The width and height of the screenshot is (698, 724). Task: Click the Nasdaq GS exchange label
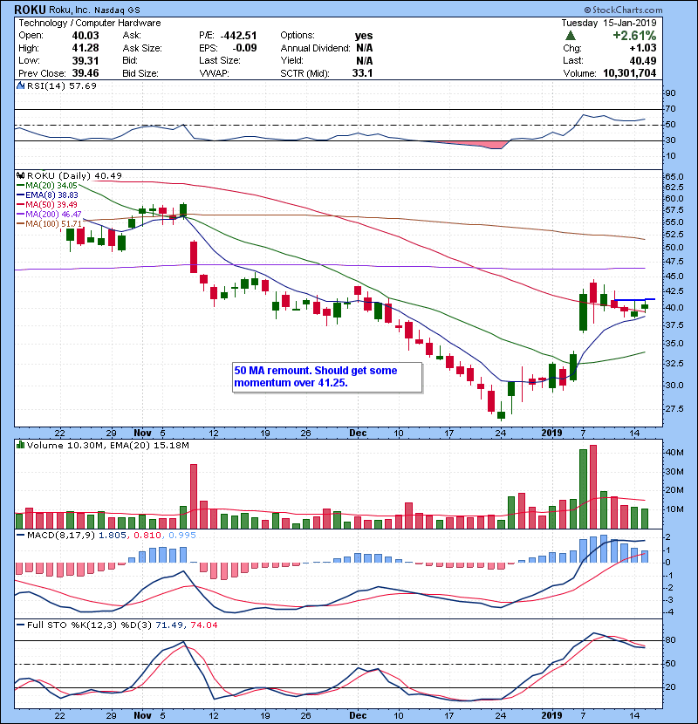coord(117,10)
